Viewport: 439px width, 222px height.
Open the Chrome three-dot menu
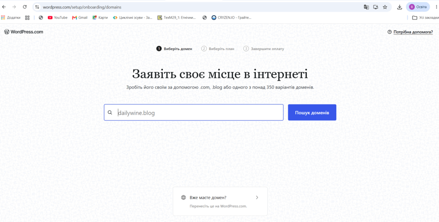436,7
